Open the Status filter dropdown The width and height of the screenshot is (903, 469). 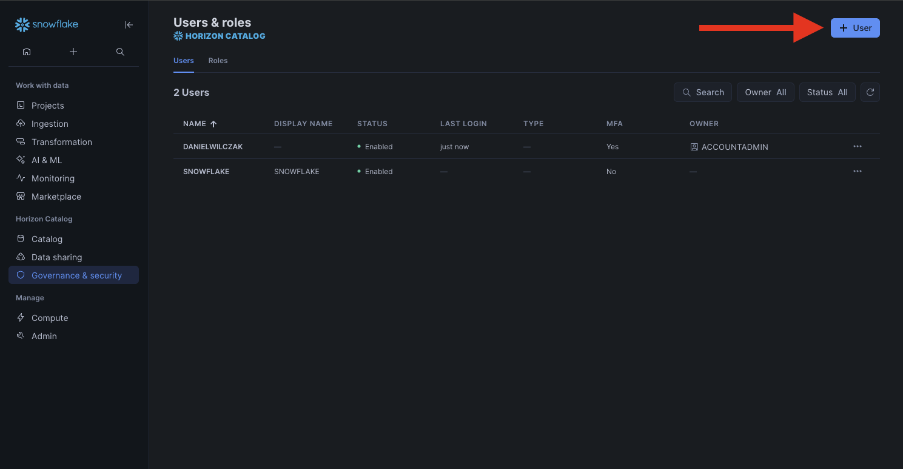click(x=827, y=92)
